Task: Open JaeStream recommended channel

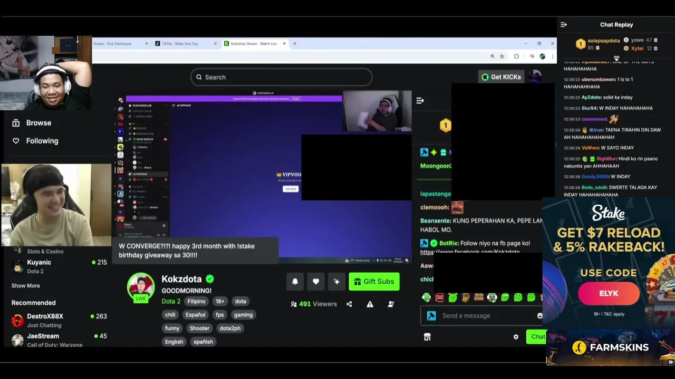Action: (x=59, y=340)
